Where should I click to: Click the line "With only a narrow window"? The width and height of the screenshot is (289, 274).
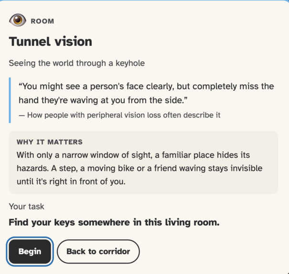[x=133, y=155]
